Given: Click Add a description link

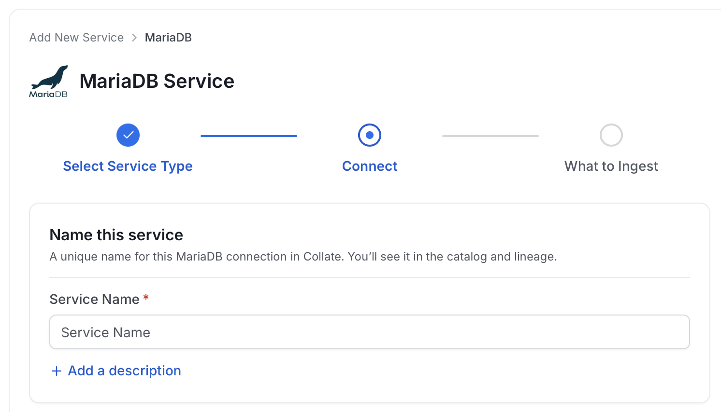Looking at the screenshot, I should (x=125, y=371).
